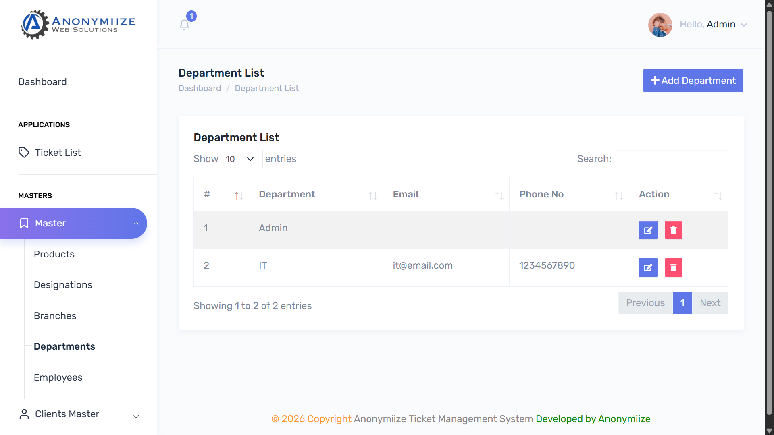Open the notification bell

click(184, 25)
